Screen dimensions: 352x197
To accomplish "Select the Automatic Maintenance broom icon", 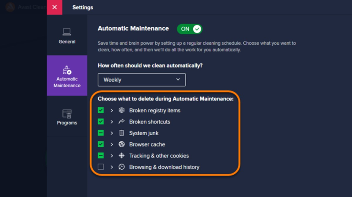I will [x=67, y=70].
